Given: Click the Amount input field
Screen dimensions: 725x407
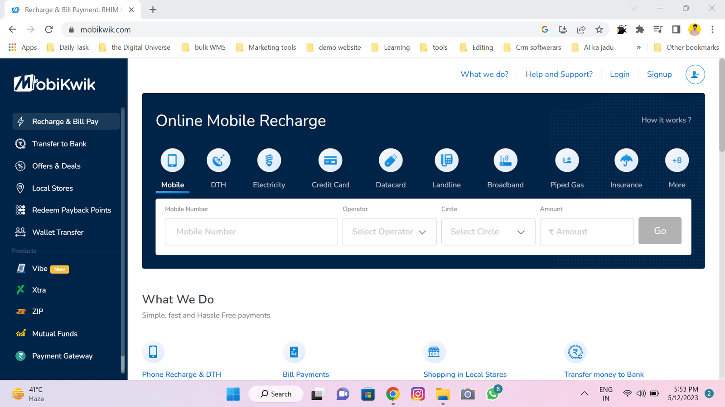Looking at the screenshot, I should coord(587,232).
